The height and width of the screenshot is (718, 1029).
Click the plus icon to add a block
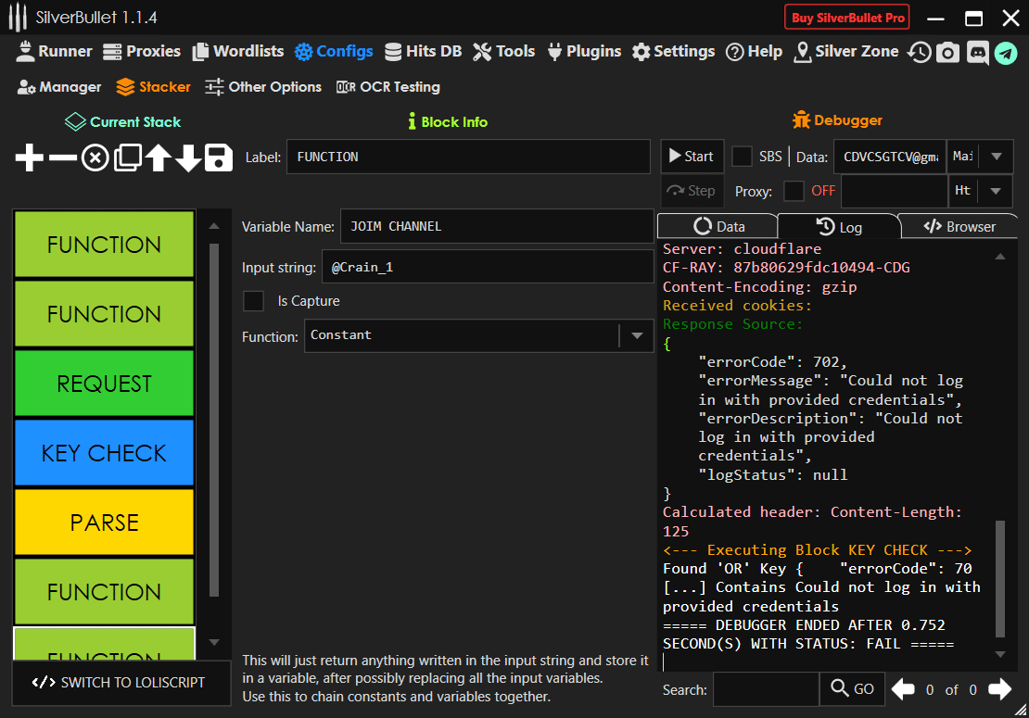coord(30,158)
